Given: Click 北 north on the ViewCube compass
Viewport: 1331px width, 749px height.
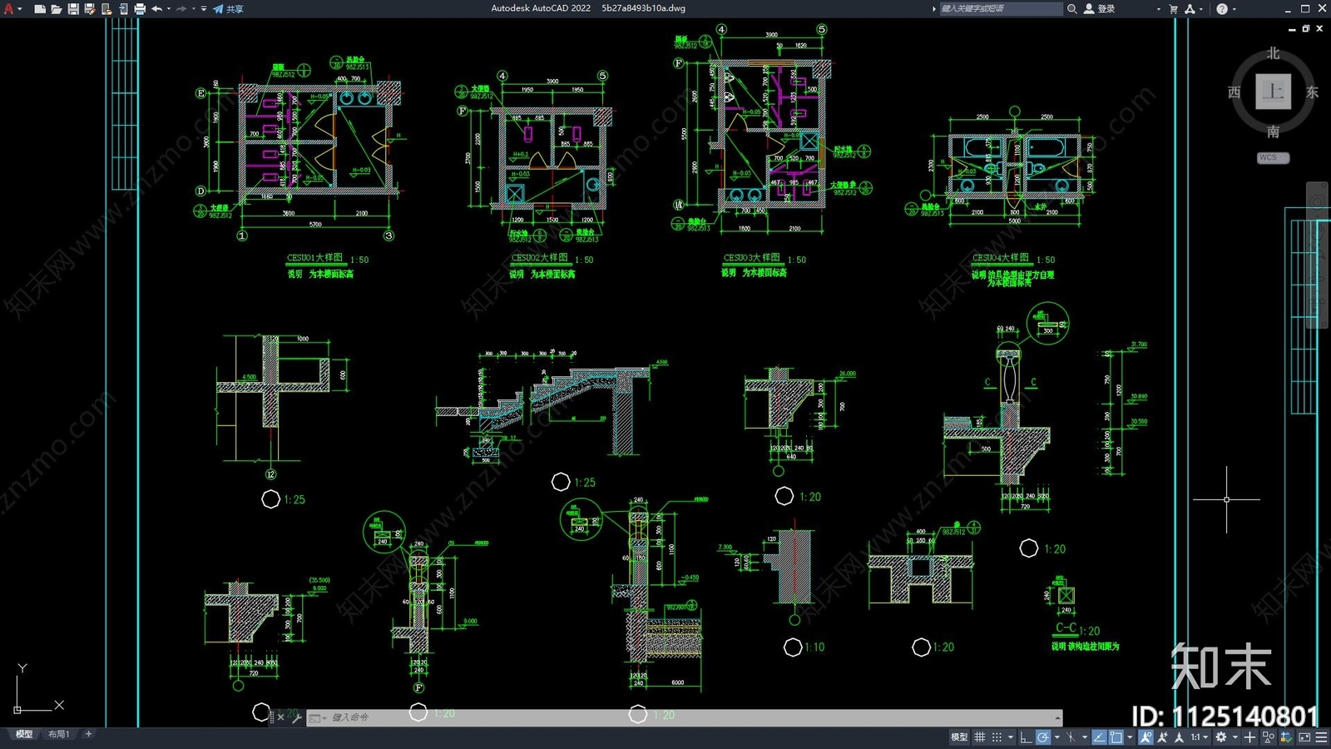Looking at the screenshot, I should click(1273, 53).
